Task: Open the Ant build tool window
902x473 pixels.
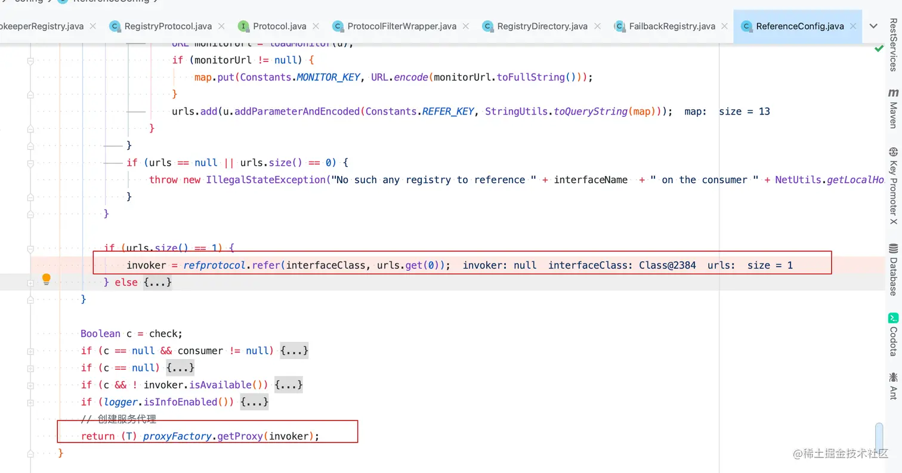Action: (x=893, y=386)
